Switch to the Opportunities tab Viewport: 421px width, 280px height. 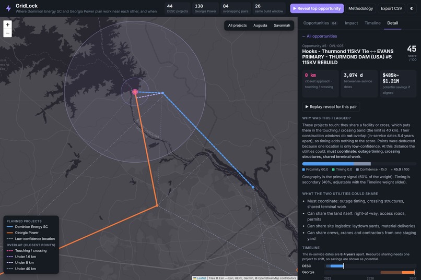[x=320, y=23]
